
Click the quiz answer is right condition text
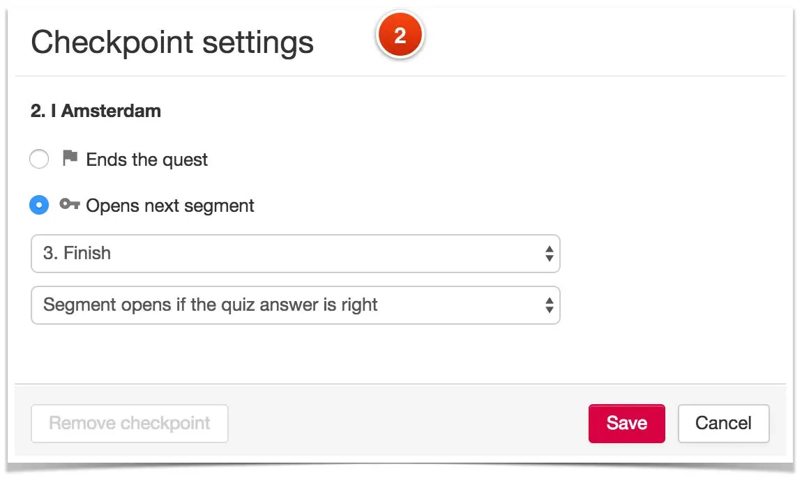point(284,304)
